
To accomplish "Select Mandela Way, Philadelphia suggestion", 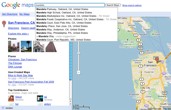I will [x=77, y=33].
